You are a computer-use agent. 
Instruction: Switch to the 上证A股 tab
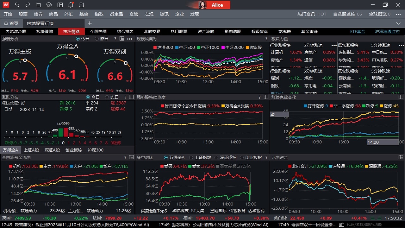coord(31,150)
